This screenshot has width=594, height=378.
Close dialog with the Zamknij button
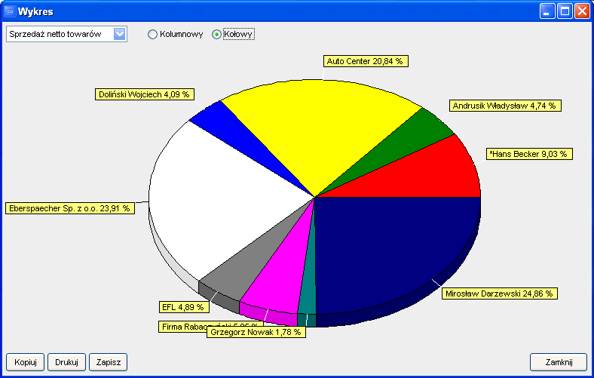click(x=559, y=362)
